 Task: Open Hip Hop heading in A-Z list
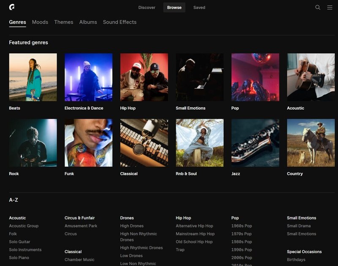pyautogui.click(x=183, y=218)
